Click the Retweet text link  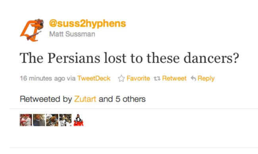click(x=174, y=78)
